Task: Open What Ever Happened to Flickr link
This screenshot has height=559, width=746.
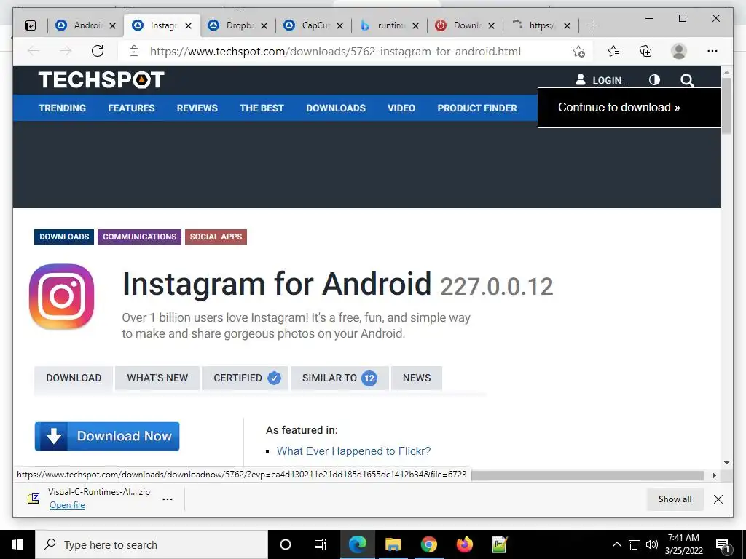Action: pos(353,451)
